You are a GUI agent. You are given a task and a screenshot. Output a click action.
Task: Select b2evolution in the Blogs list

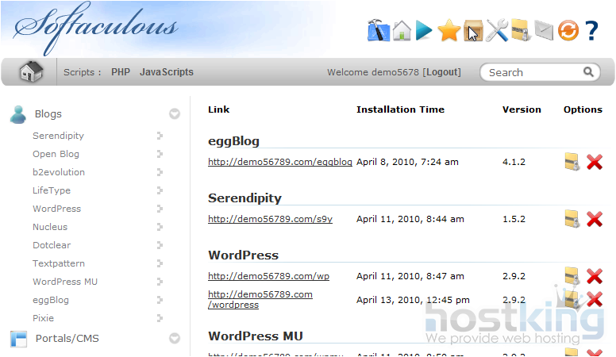(x=59, y=172)
